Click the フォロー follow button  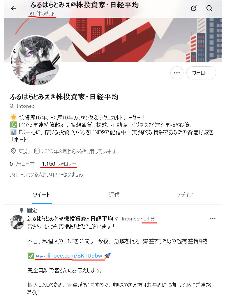click(201, 73)
